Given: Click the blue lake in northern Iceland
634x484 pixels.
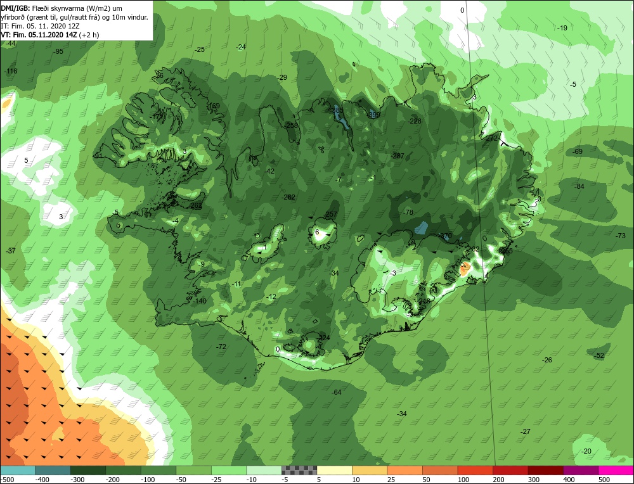Looking at the screenshot, I should point(341,118).
